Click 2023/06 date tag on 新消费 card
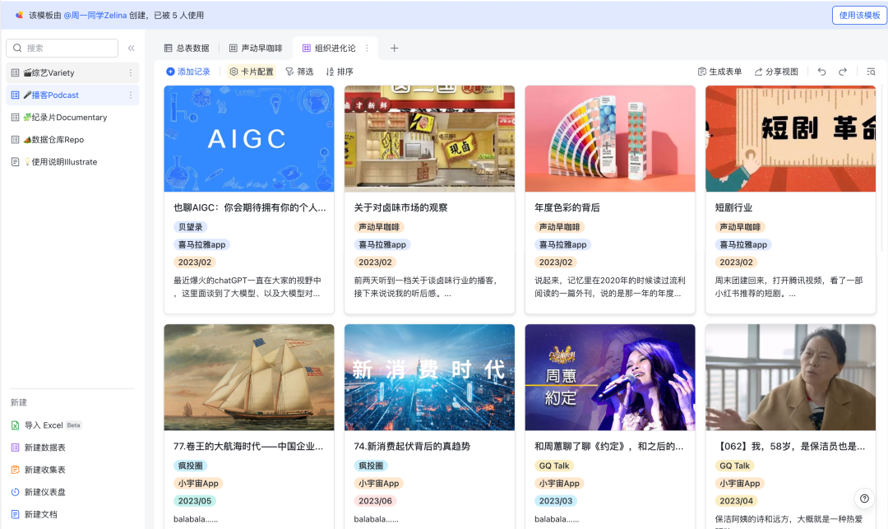The image size is (888, 529). pyautogui.click(x=375, y=501)
